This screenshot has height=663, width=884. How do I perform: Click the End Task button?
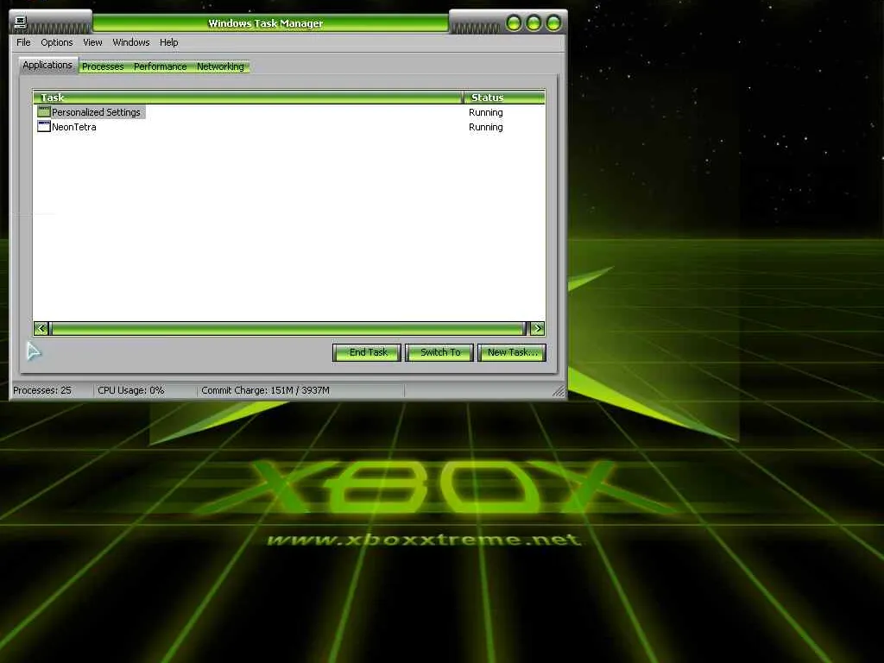(367, 352)
